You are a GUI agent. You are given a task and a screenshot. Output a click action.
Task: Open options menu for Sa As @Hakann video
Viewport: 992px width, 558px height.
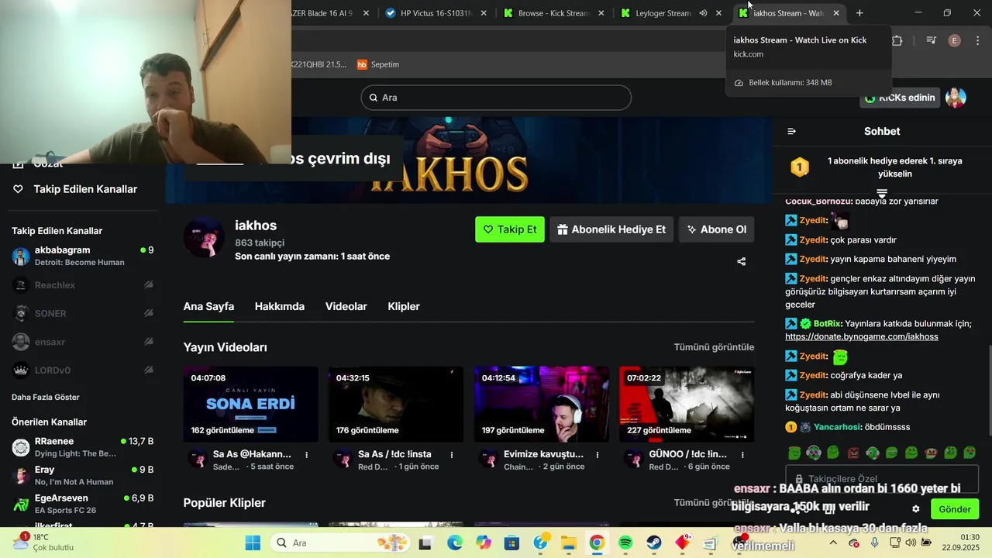[307, 455]
